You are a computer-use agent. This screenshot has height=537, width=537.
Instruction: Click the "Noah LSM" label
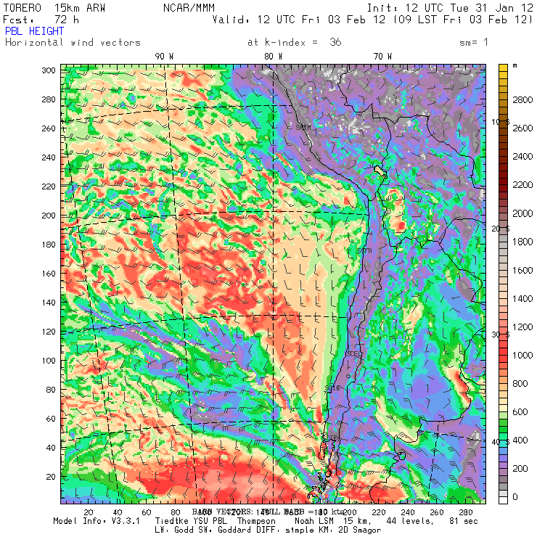[314, 521]
